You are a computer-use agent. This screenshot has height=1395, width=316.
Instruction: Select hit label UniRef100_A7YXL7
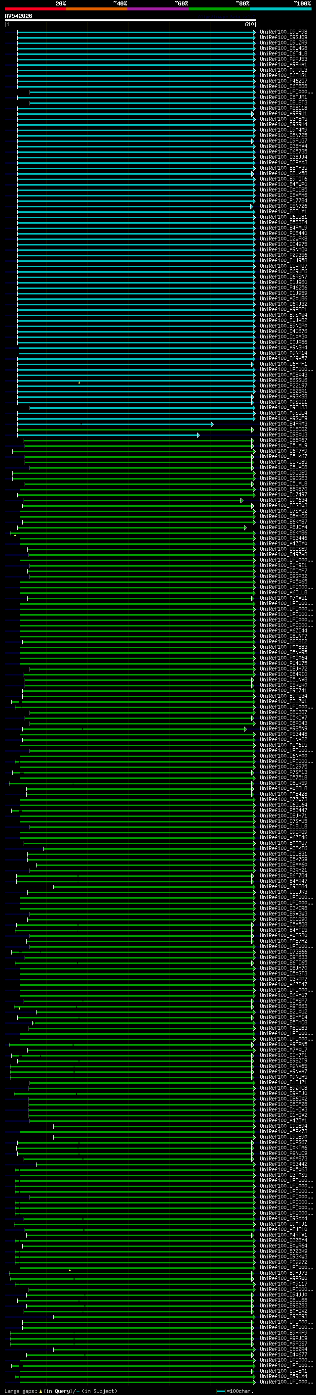(x=283, y=1051)
